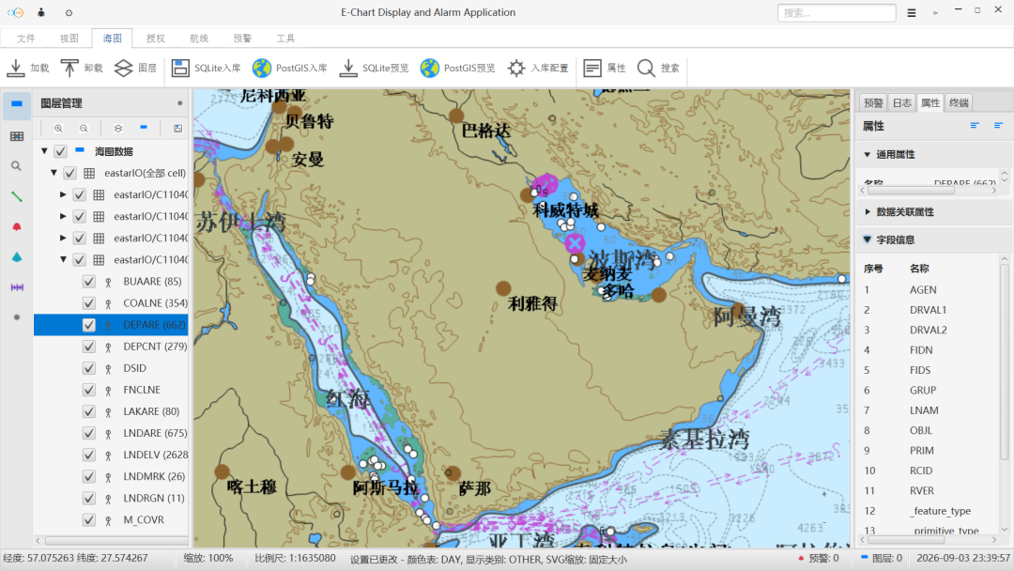Open the 预警 ribbon tab
The width and height of the screenshot is (1014, 571).
pyautogui.click(x=242, y=39)
